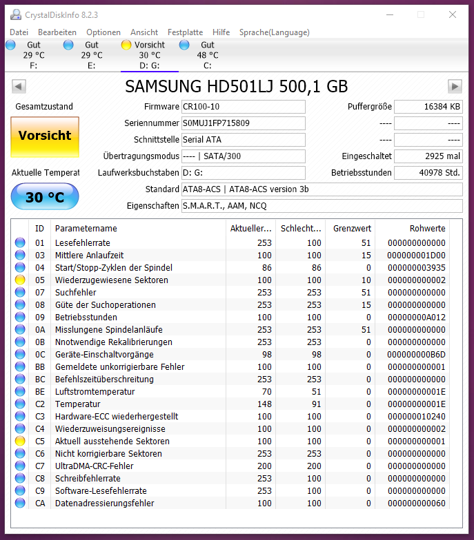Open the Ansicht menu
474x540 pixels.
pyautogui.click(x=144, y=32)
